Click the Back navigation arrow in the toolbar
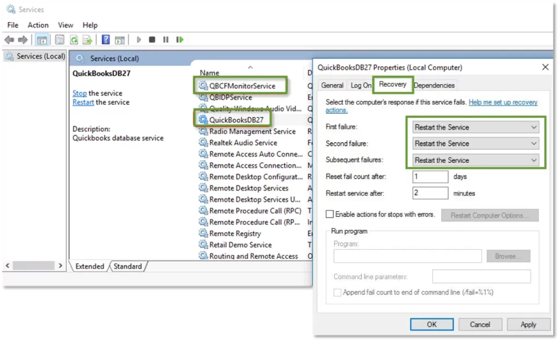559x341 pixels. (9, 39)
